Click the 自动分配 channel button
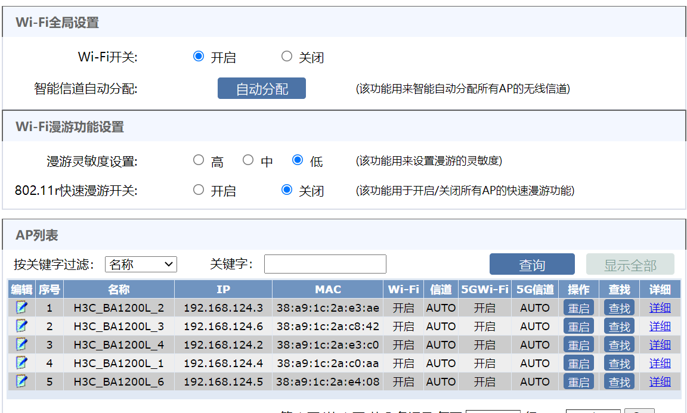This screenshot has width=687, height=413. tap(262, 89)
